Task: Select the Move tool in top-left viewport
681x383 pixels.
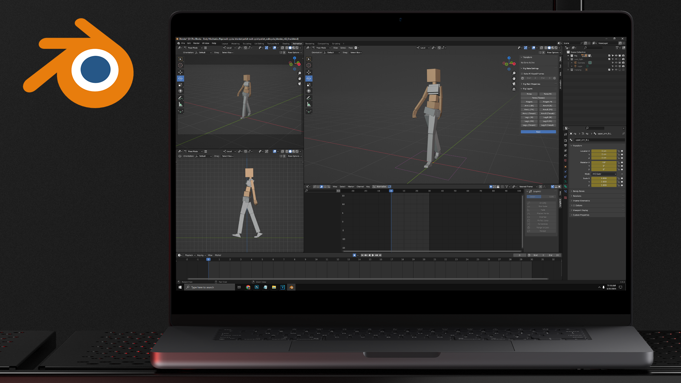Action: pos(181,72)
